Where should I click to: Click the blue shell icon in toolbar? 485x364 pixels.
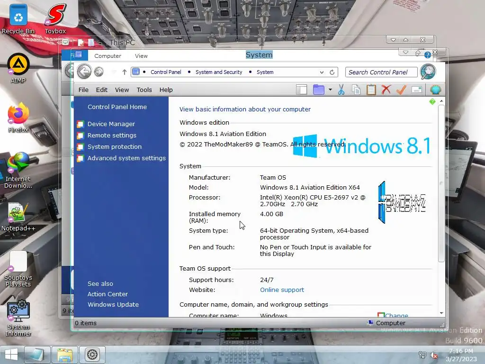coord(436,90)
